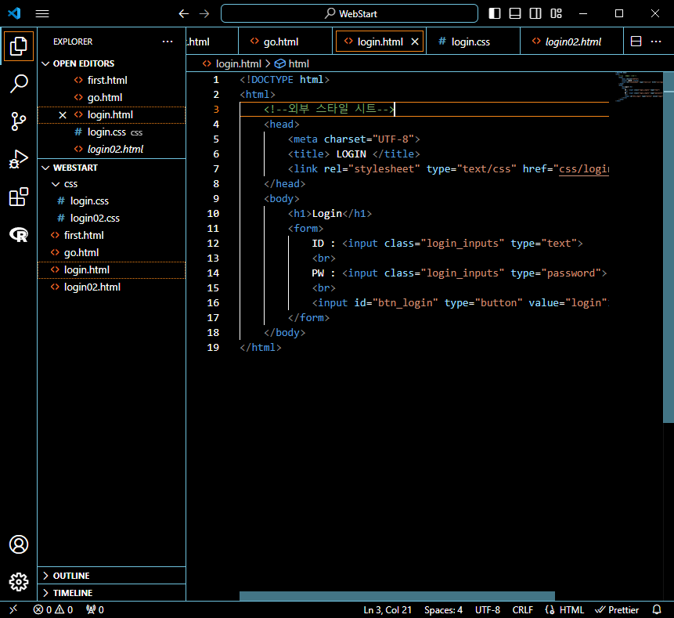The width and height of the screenshot is (674, 618).
Task: Toggle the bottom panel layout icon
Action: click(515, 13)
